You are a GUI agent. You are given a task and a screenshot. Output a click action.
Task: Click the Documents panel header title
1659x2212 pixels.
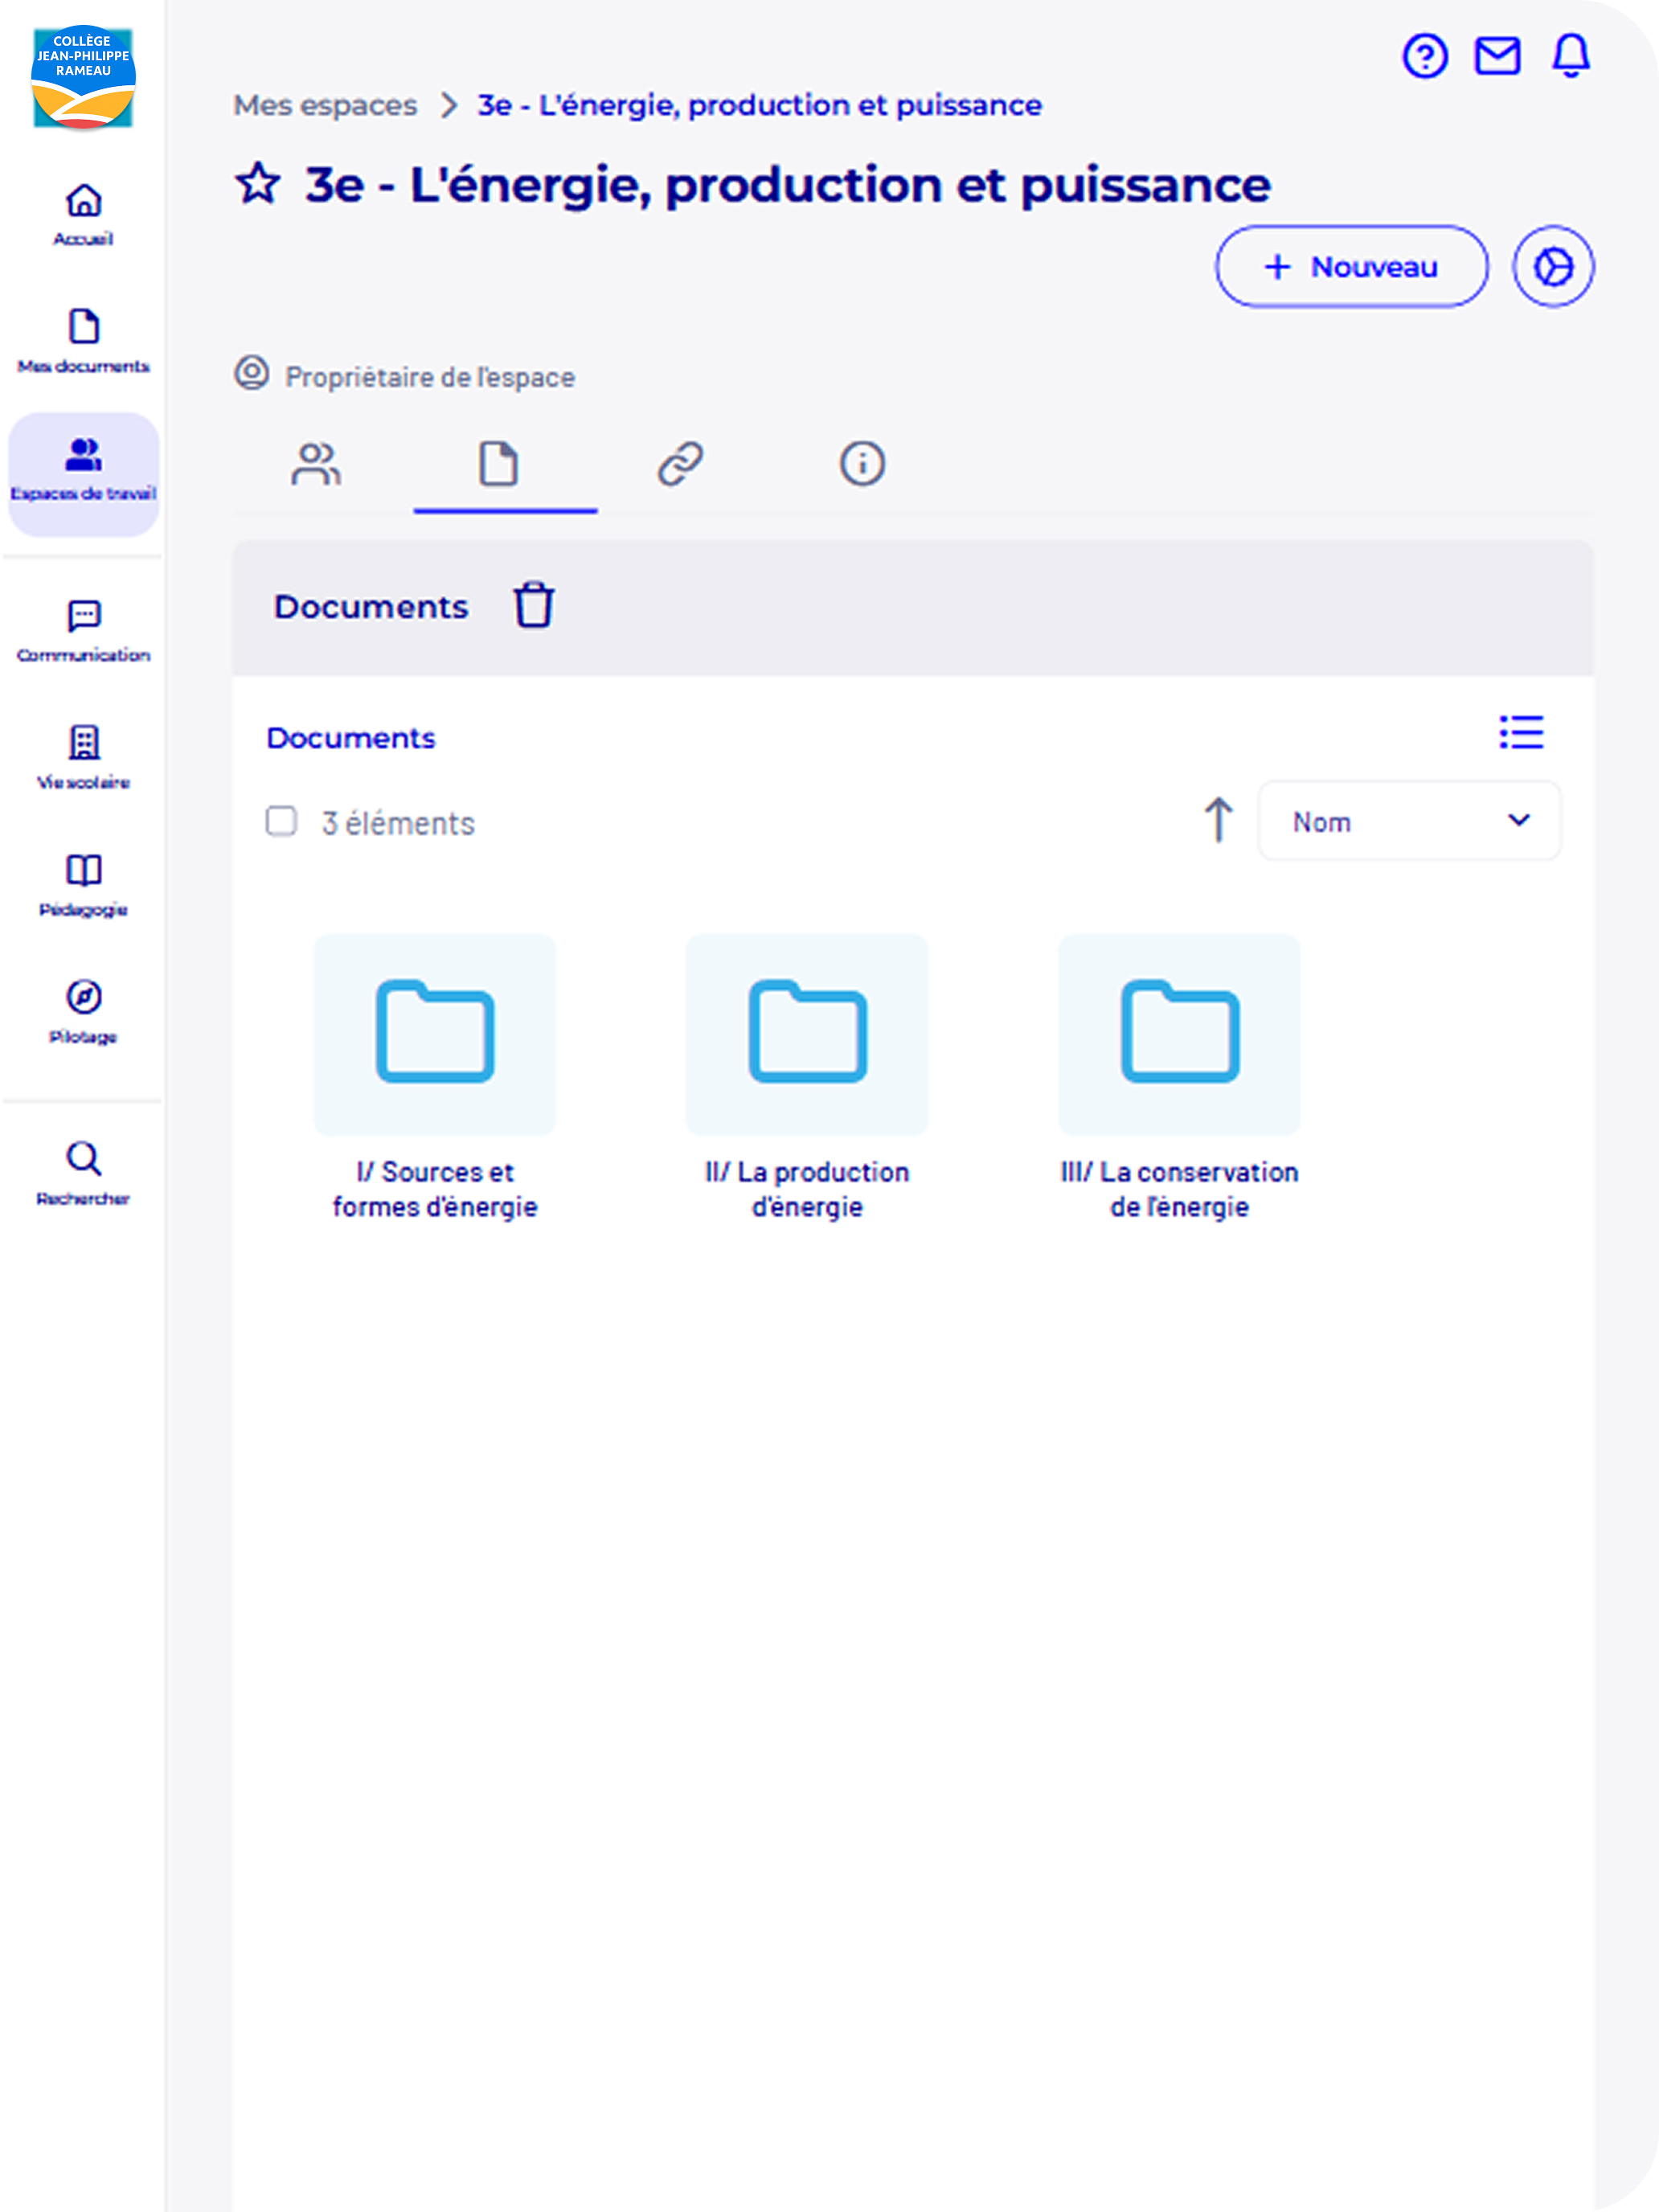(371, 607)
